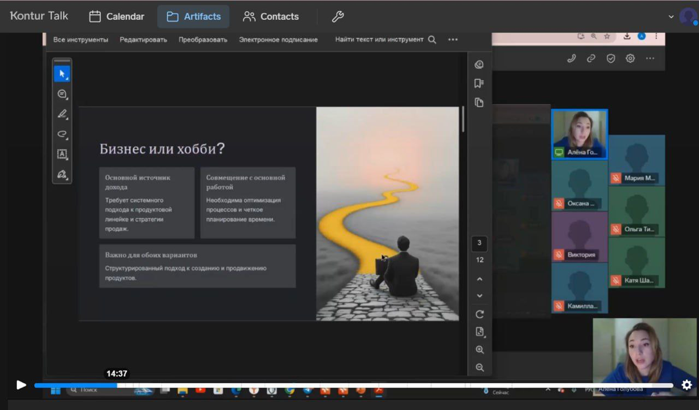Click the zoom out magnifier icon
This screenshot has height=410, width=699.
[479, 367]
